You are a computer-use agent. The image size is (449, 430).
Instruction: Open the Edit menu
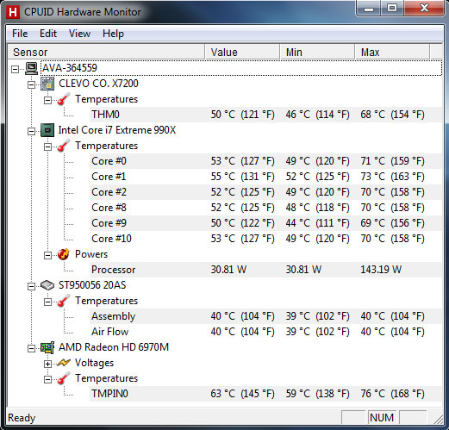pos(48,34)
